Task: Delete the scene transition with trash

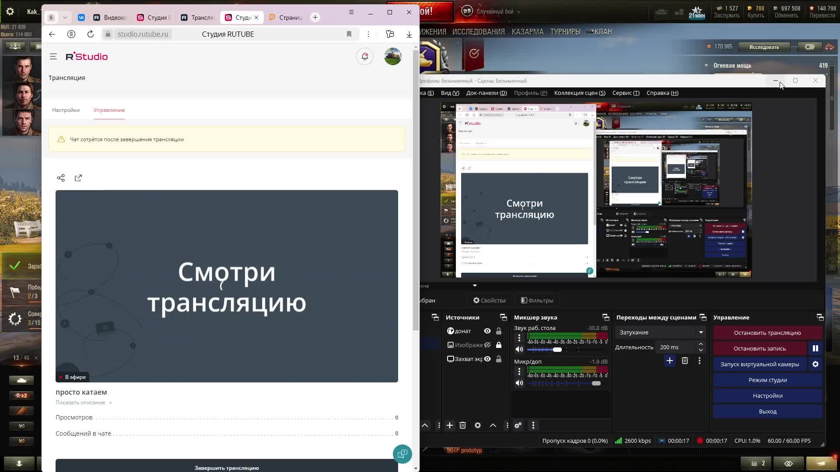Action: (685, 361)
